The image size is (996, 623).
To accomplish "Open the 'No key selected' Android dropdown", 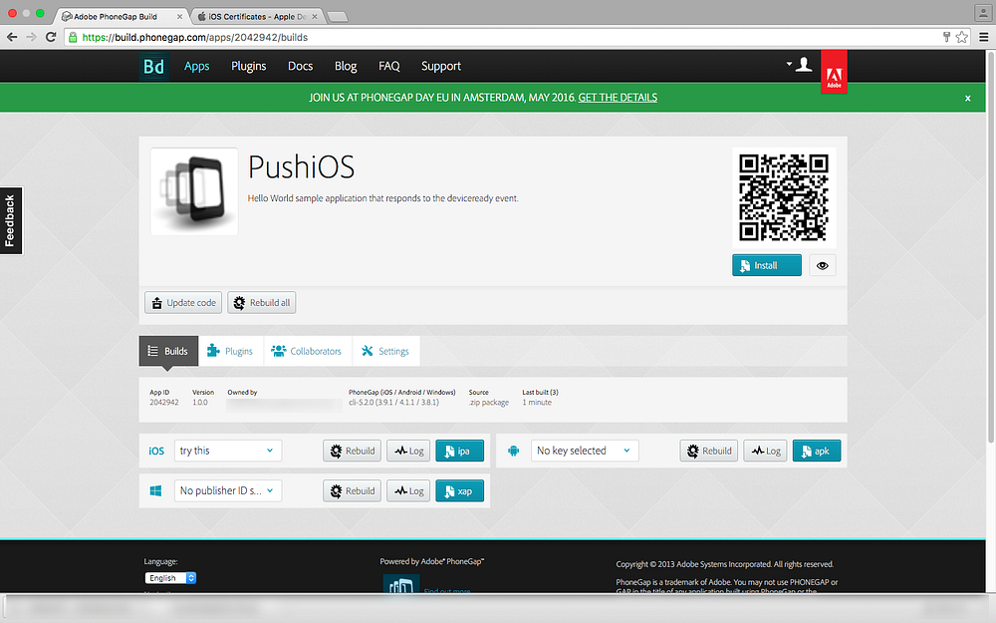I will tap(585, 451).
